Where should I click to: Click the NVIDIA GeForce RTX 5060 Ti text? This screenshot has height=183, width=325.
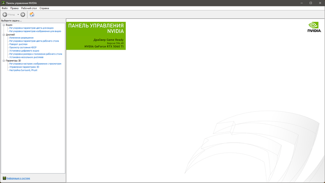pyautogui.click(x=104, y=47)
